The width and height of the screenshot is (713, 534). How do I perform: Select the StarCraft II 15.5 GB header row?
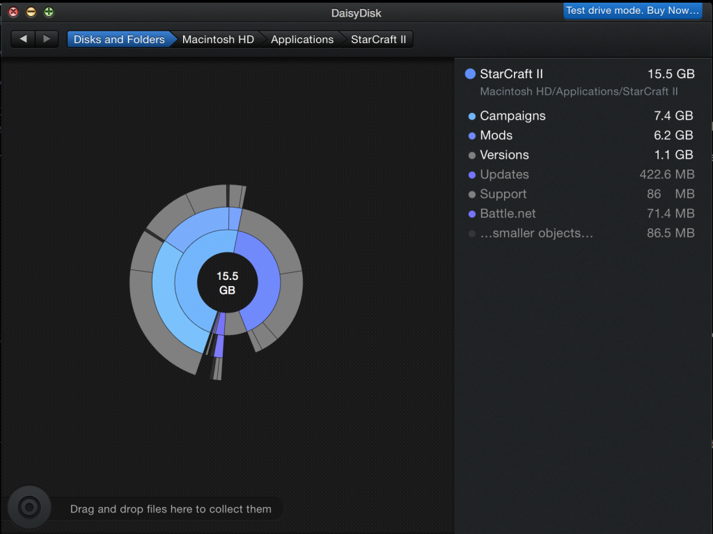tap(580, 74)
